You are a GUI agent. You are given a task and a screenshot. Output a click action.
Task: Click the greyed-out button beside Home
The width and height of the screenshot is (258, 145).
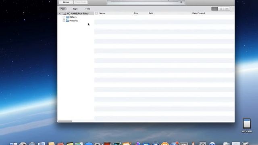coord(81,2)
